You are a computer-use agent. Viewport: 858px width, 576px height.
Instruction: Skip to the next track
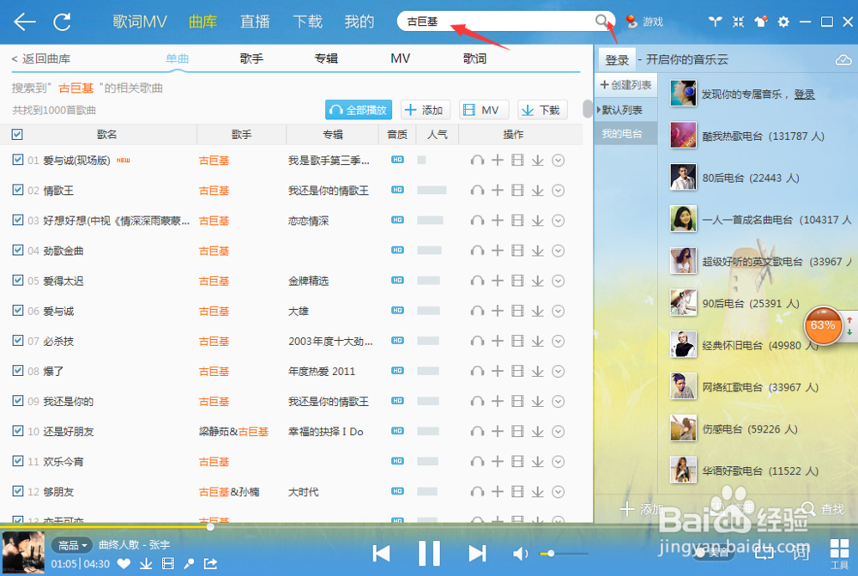click(477, 554)
